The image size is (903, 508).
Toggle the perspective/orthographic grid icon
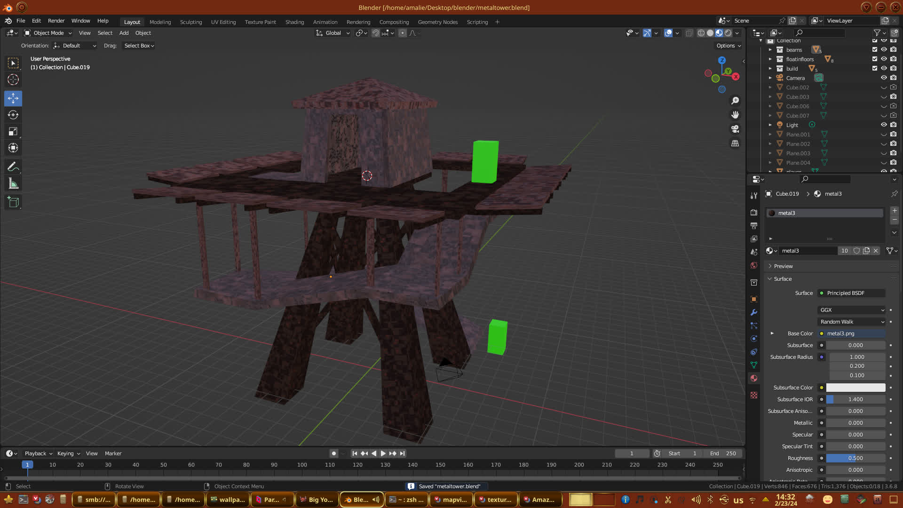pos(735,143)
